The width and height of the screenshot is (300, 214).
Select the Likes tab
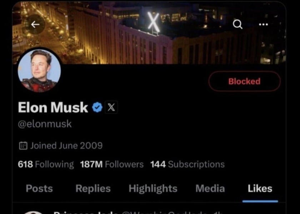260,188
